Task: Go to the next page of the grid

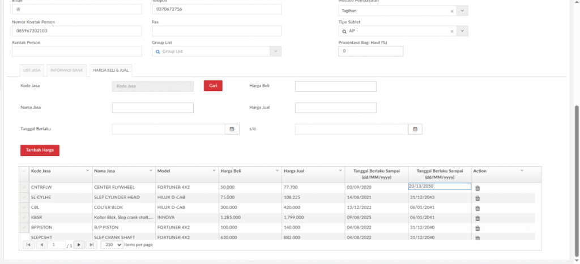Action: (x=79, y=245)
